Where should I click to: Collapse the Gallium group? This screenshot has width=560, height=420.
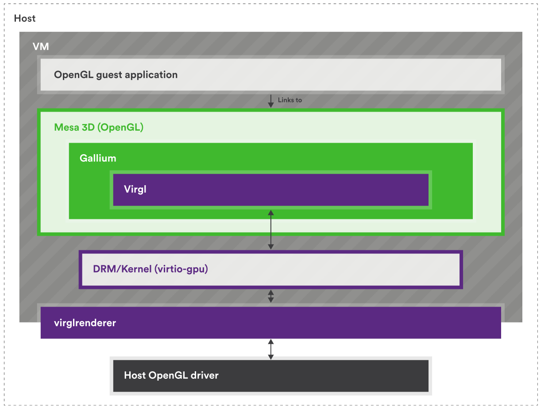click(x=97, y=158)
